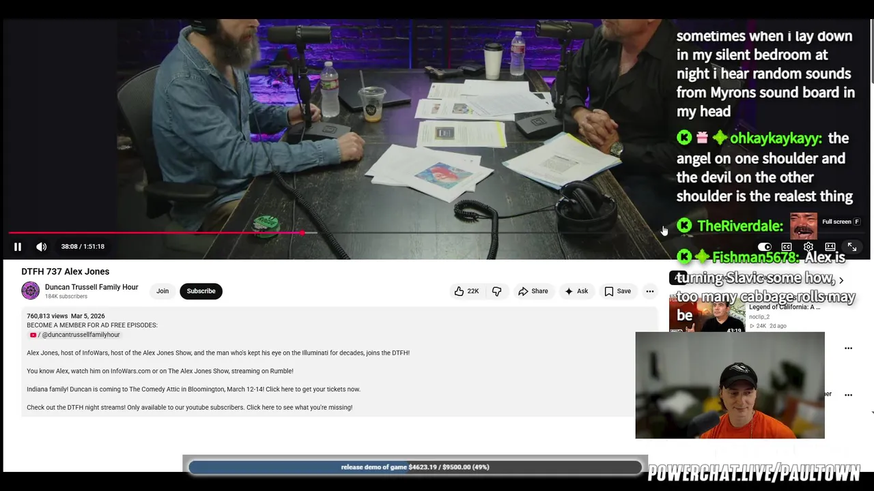The image size is (874, 491).
Task: Turn on closed captions (CC)
Action: [787, 247]
